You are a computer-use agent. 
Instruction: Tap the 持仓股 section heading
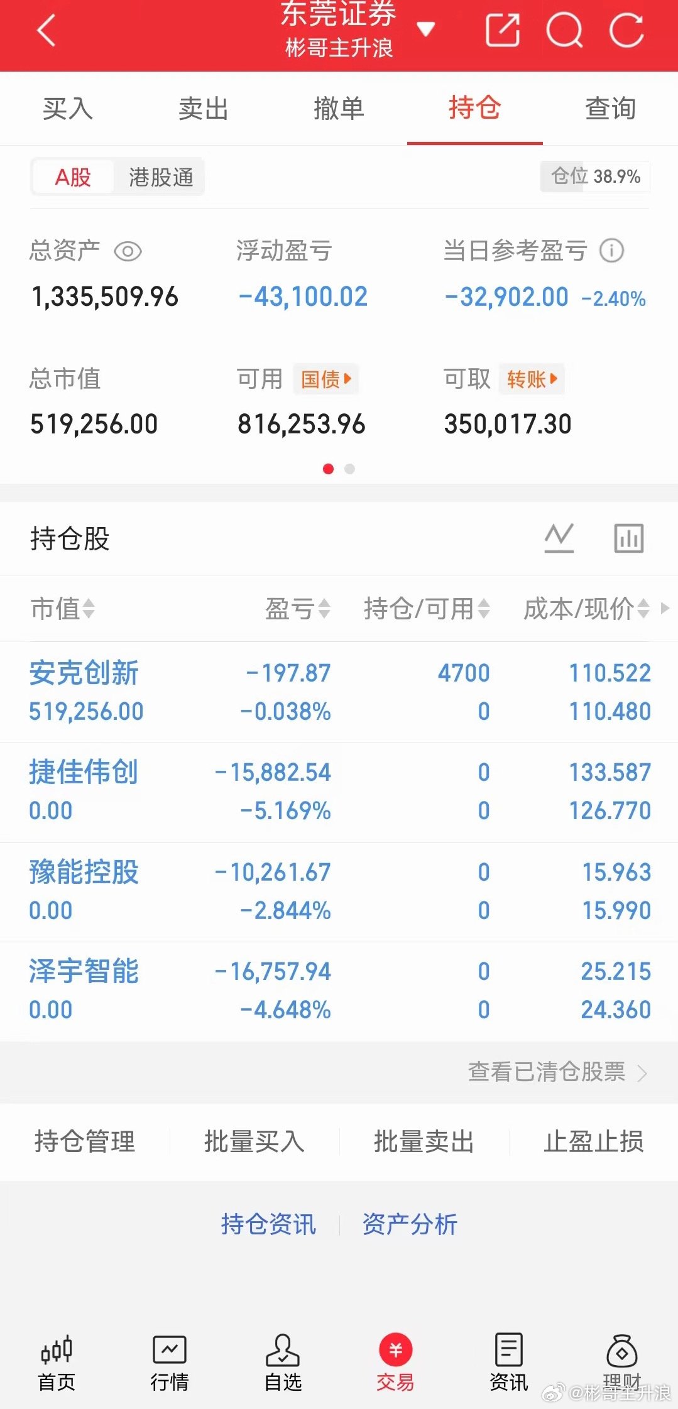pos(70,538)
